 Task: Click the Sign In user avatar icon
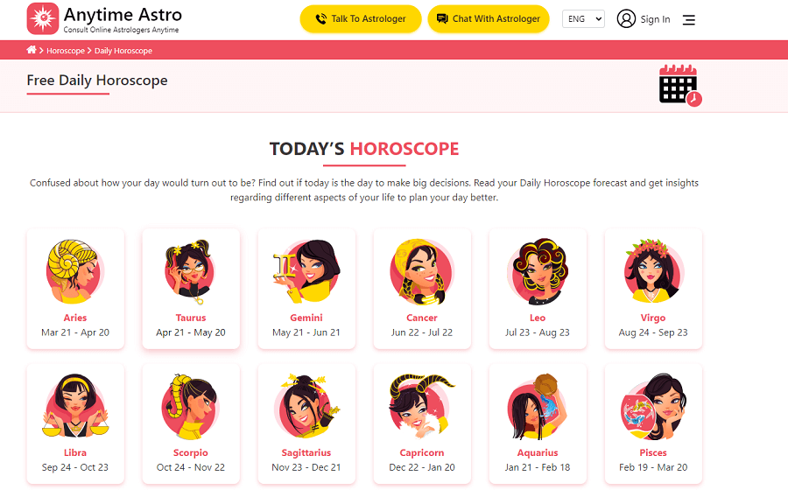(x=626, y=19)
